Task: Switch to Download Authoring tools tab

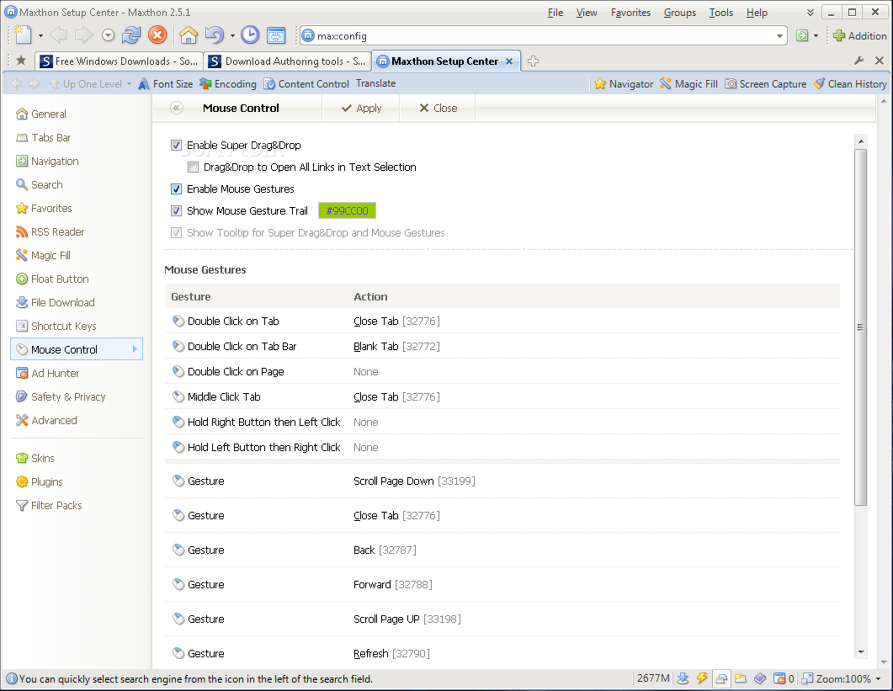Action: click(287, 61)
